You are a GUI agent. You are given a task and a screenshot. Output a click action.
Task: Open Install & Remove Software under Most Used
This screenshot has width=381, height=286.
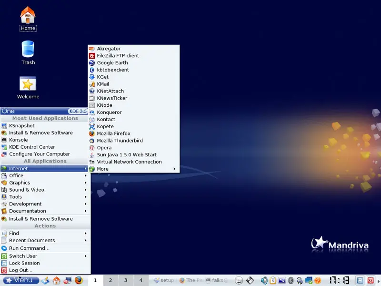tap(44, 133)
